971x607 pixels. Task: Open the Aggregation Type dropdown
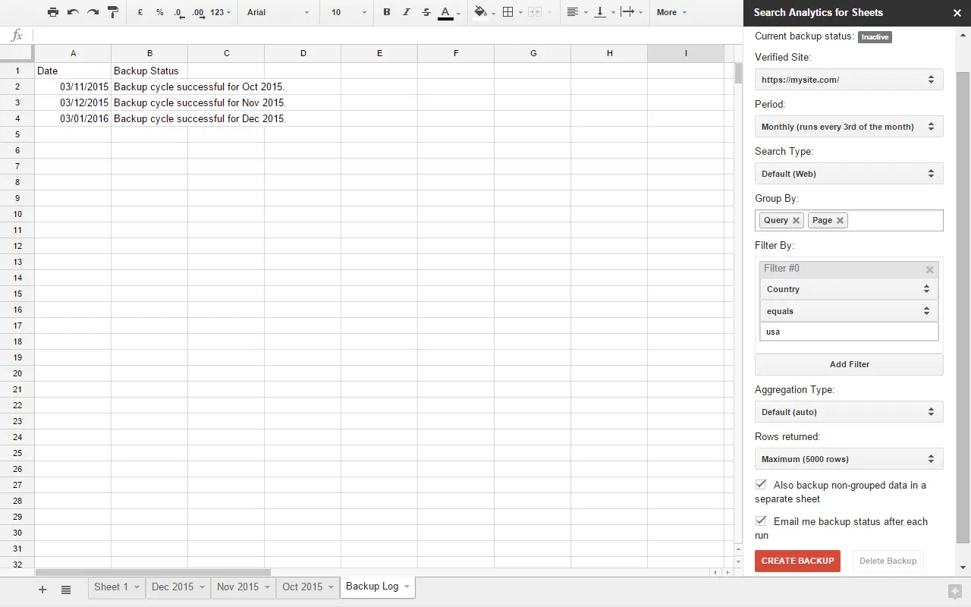pyautogui.click(x=849, y=412)
